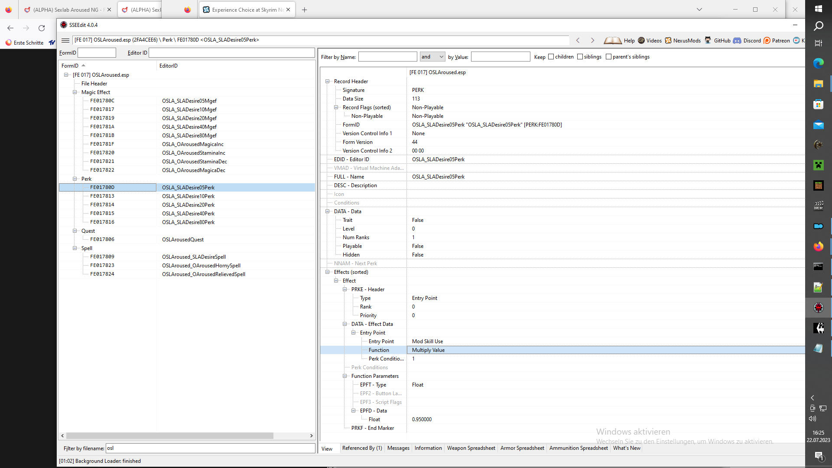Open Windows search in taskbar
This screenshot has width=832, height=468.
(x=819, y=26)
